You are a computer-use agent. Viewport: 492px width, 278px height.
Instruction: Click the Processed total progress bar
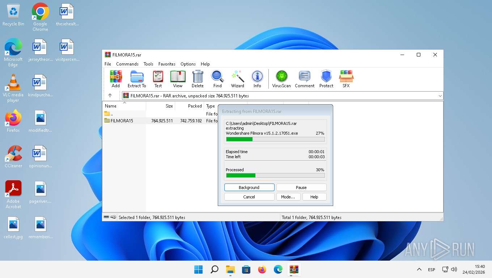point(275,175)
